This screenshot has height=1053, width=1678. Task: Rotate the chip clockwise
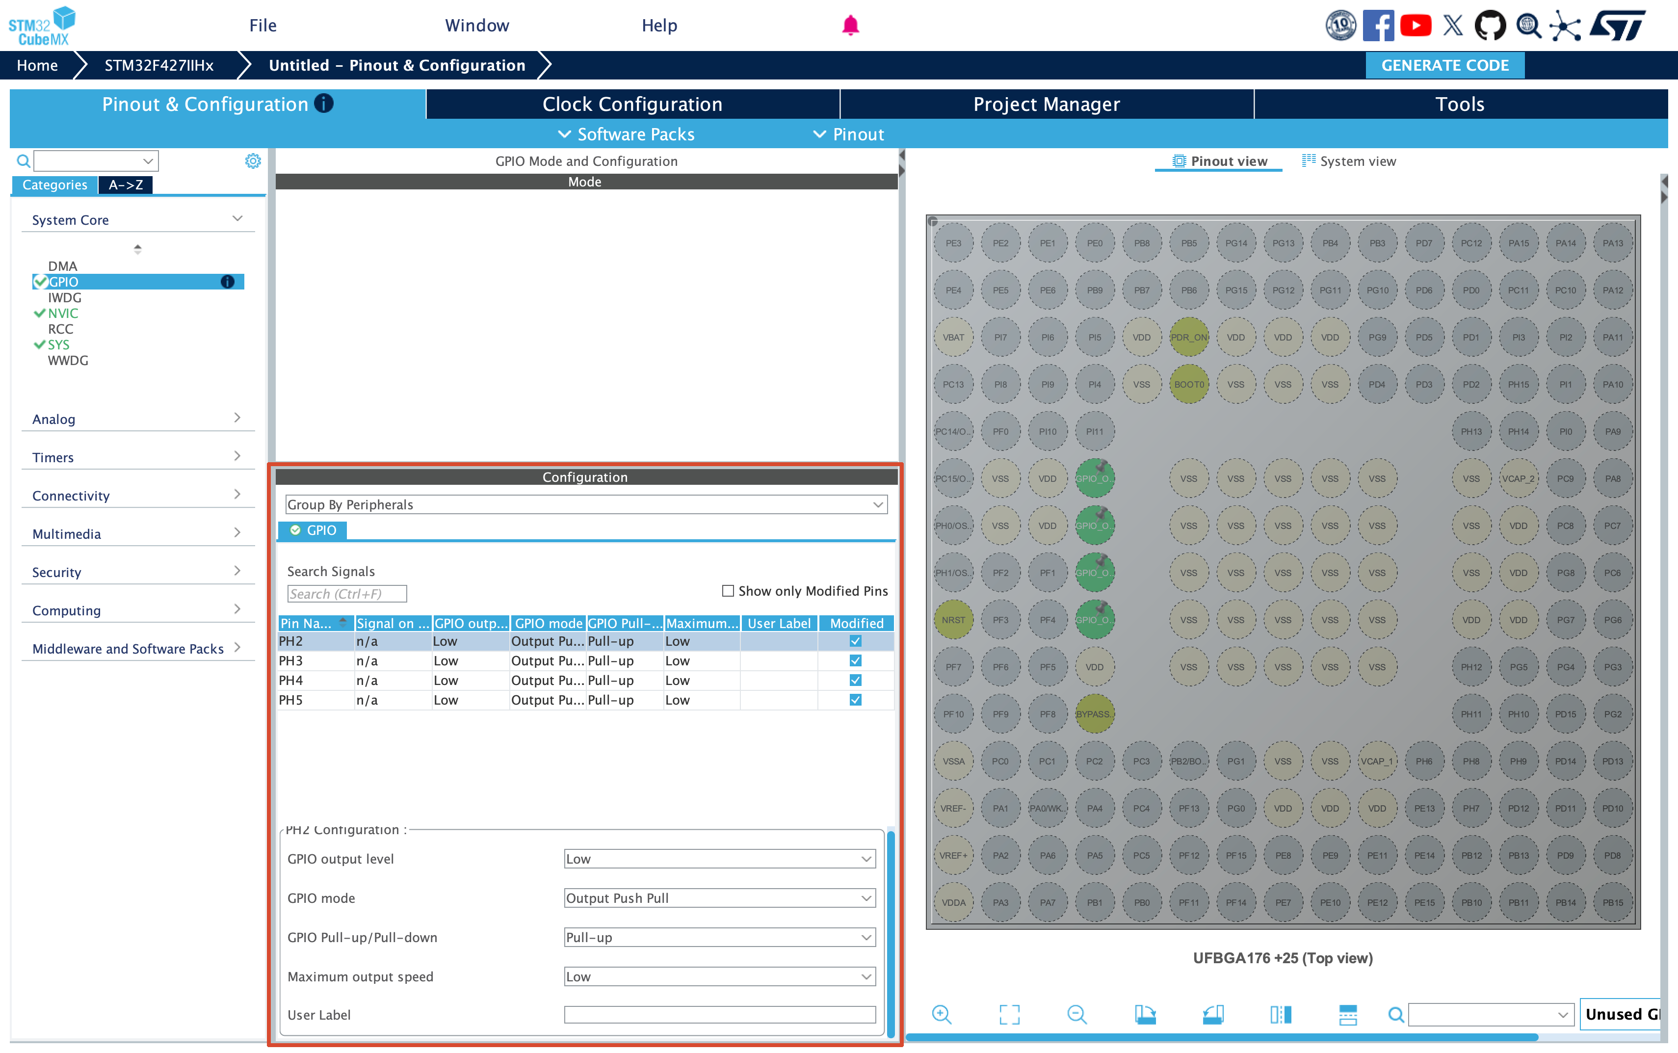tap(1145, 1015)
